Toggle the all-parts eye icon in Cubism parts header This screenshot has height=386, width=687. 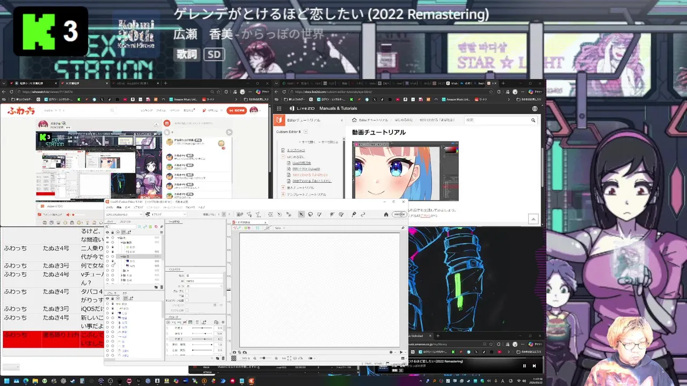[x=107, y=232]
